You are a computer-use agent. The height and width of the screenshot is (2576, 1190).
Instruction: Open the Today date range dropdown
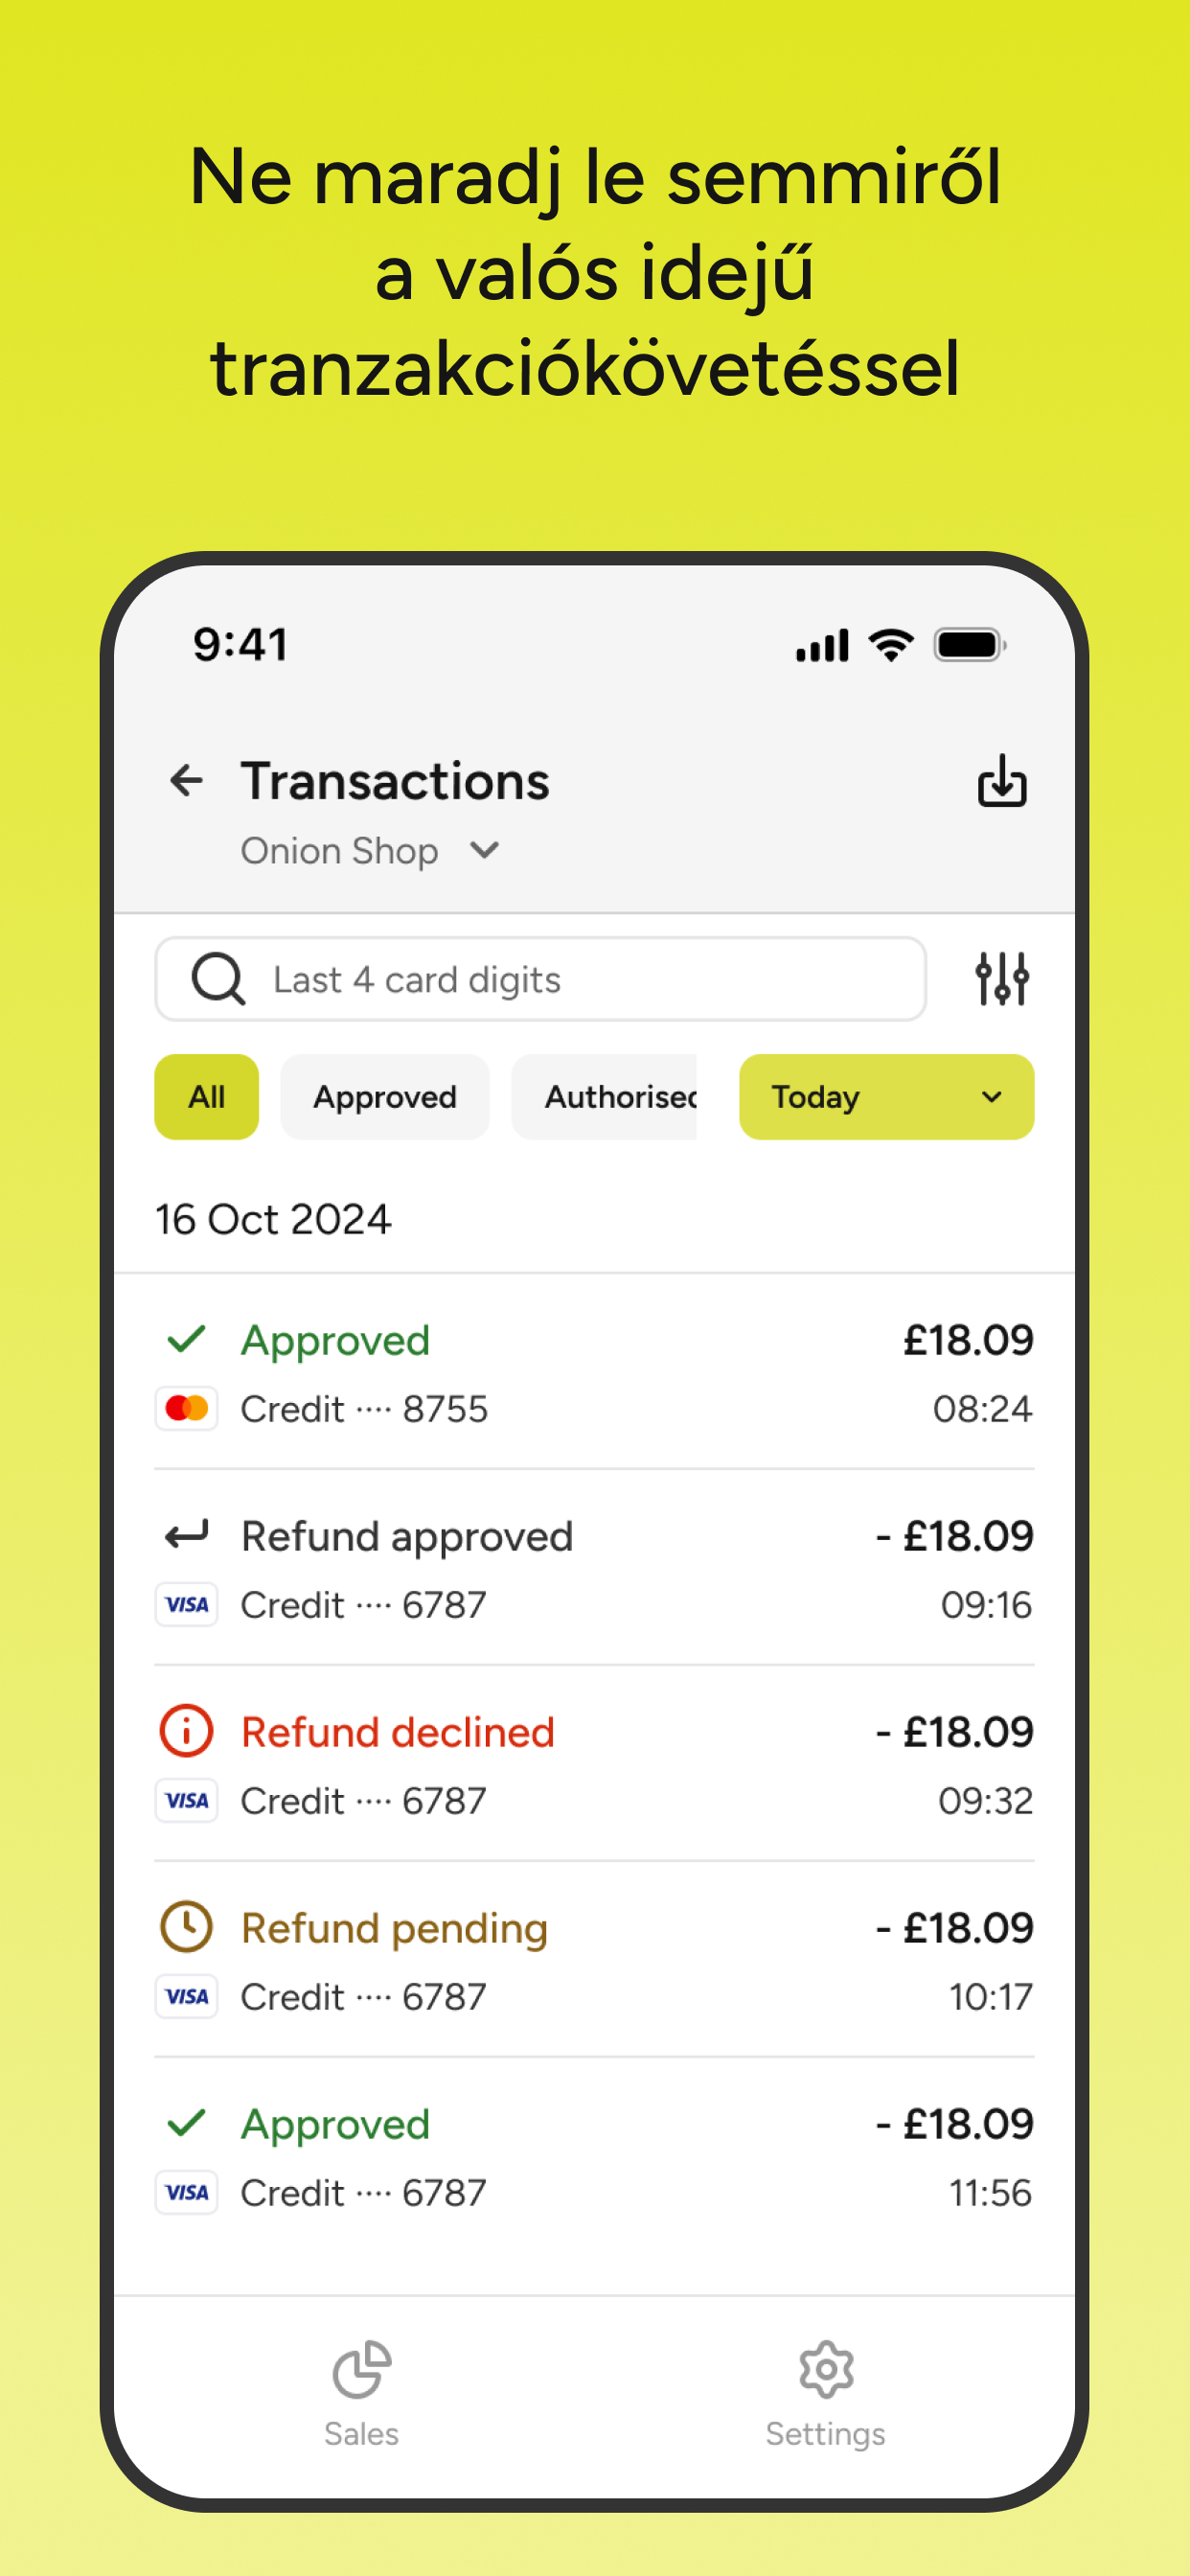[x=887, y=1097]
